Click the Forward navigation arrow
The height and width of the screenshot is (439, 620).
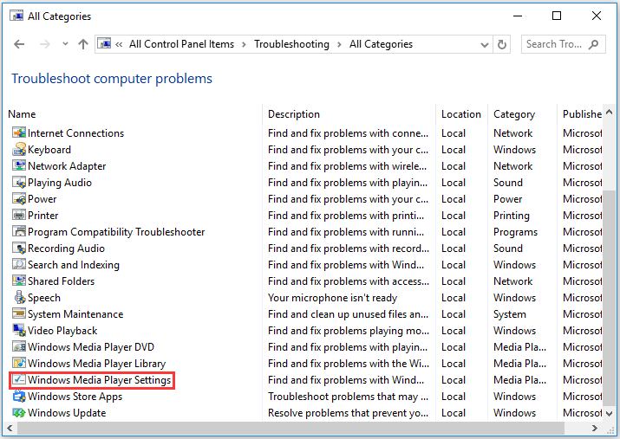point(45,44)
